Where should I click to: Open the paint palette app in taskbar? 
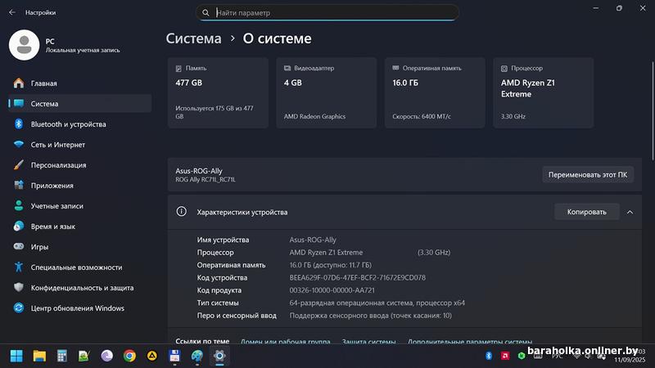(x=197, y=356)
